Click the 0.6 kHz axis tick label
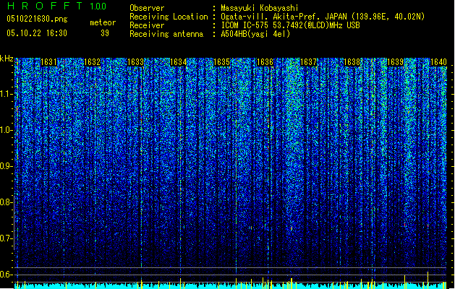455x289 pixels. pyautogui.click(x=6, y=275)
